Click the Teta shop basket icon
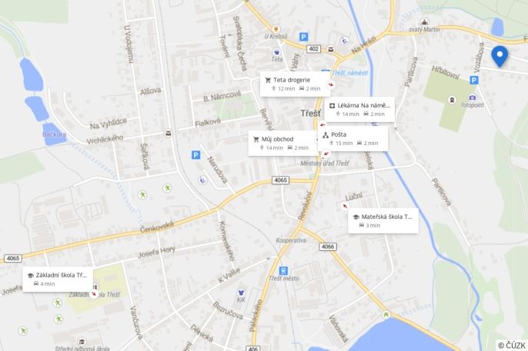528x351 pixels. point(276,51)
